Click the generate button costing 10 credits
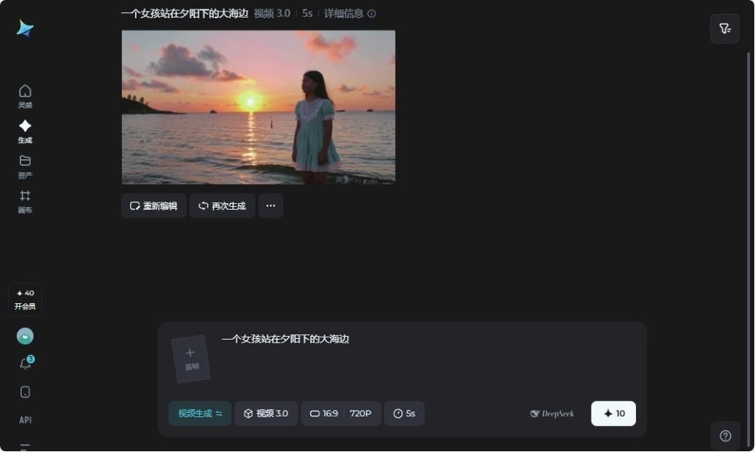 click(x=613, y=414)
